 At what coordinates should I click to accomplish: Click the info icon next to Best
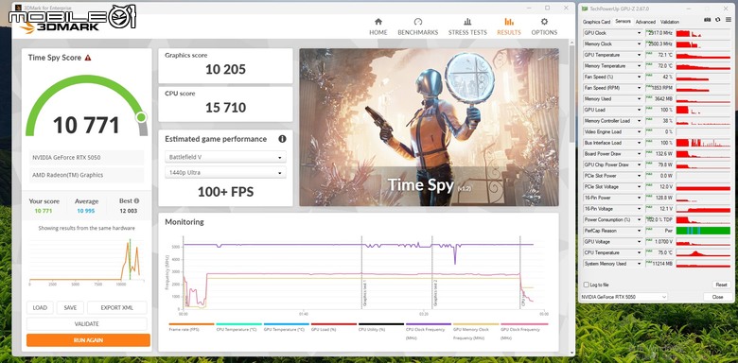136,200
